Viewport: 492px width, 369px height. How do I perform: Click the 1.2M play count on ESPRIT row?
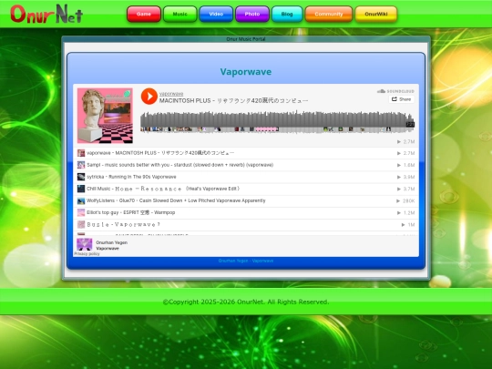[x=405, y=212]
